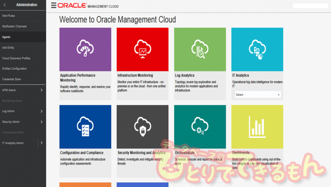Click the Oracle logo

pos(72,6)
